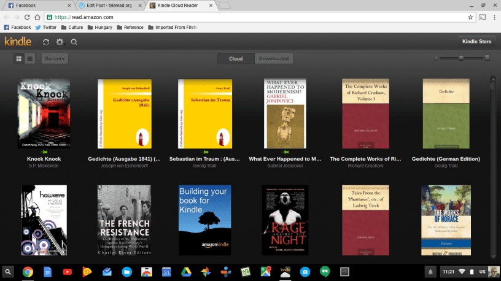Open the Culture bookmarks folder
This screenshot has width=501, height=281.
tap(72, 27)
